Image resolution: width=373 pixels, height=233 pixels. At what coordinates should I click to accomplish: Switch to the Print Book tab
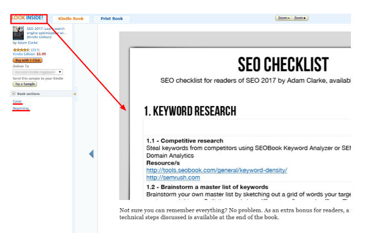coord(112,19)
